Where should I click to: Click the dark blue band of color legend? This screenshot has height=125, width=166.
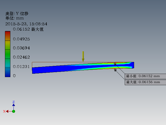(8, 72)
